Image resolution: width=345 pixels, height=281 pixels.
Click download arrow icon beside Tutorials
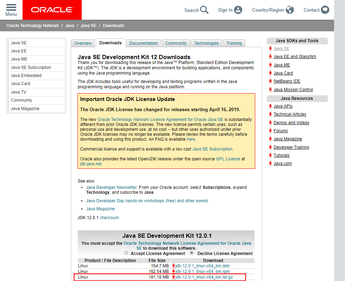[270, 155]
